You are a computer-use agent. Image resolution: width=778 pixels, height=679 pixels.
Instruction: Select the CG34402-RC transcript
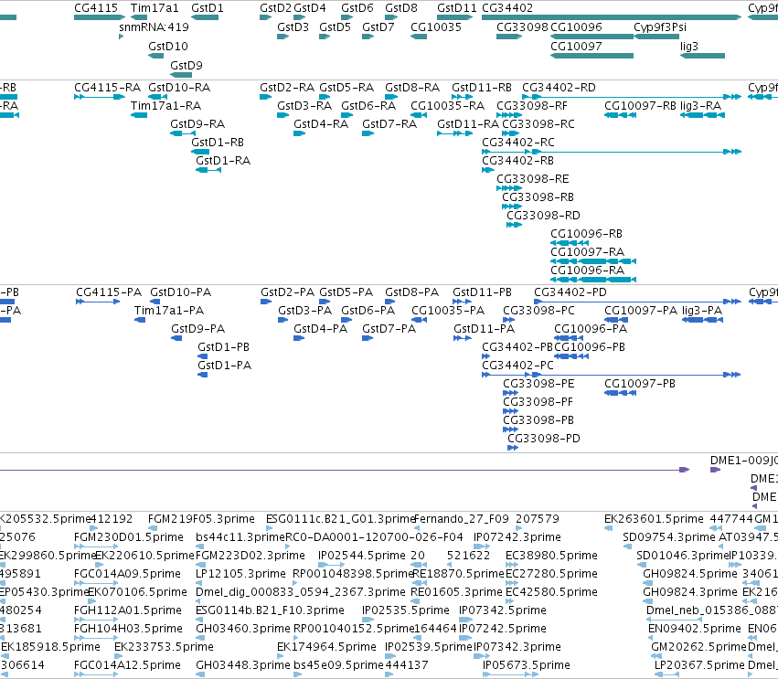[x=612, y=152]
